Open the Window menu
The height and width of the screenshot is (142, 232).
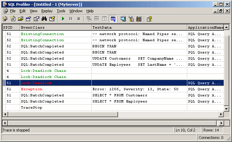[76, 11]
